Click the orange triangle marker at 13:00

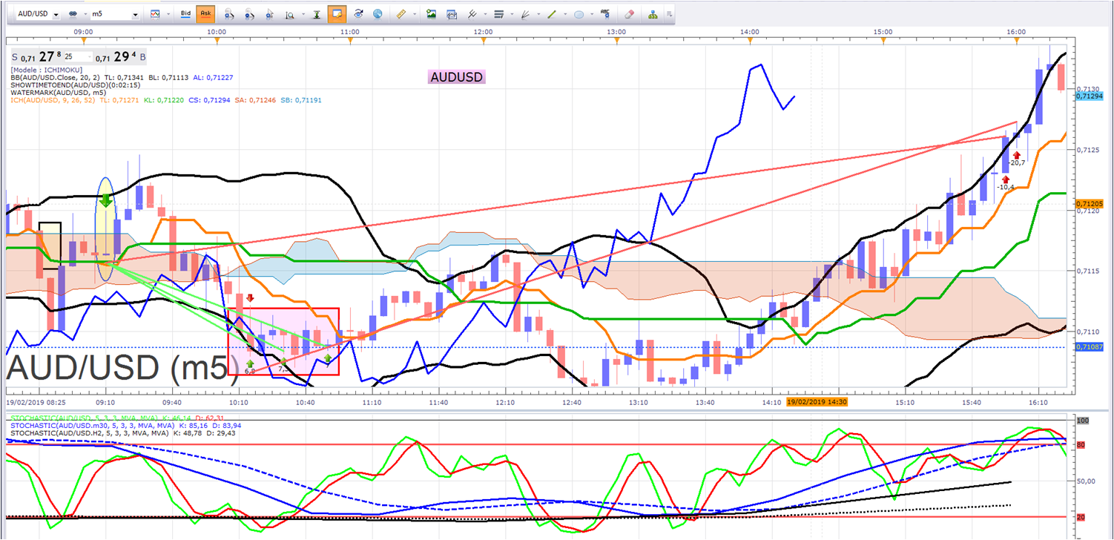pos(617,41)
